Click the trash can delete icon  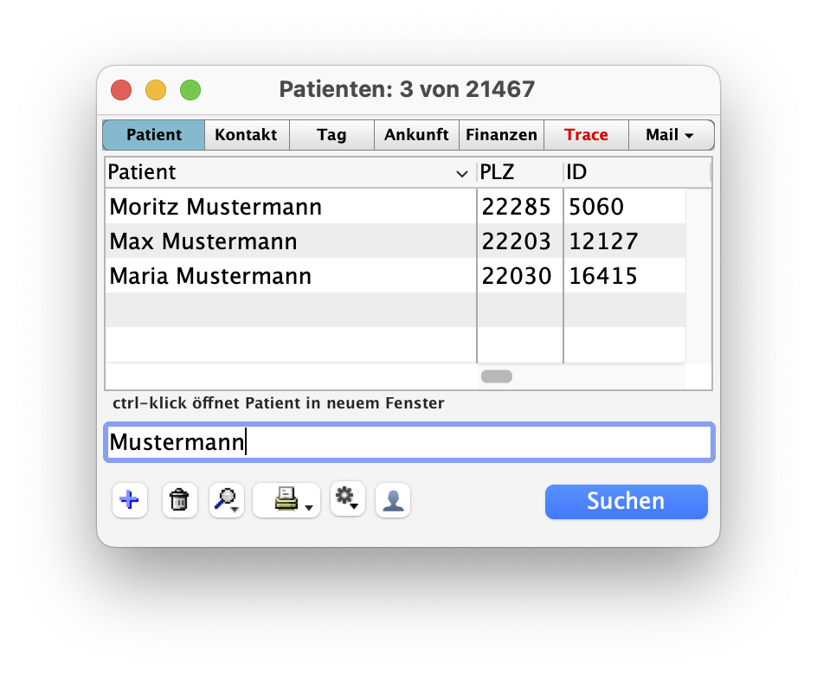pos(179,500)
